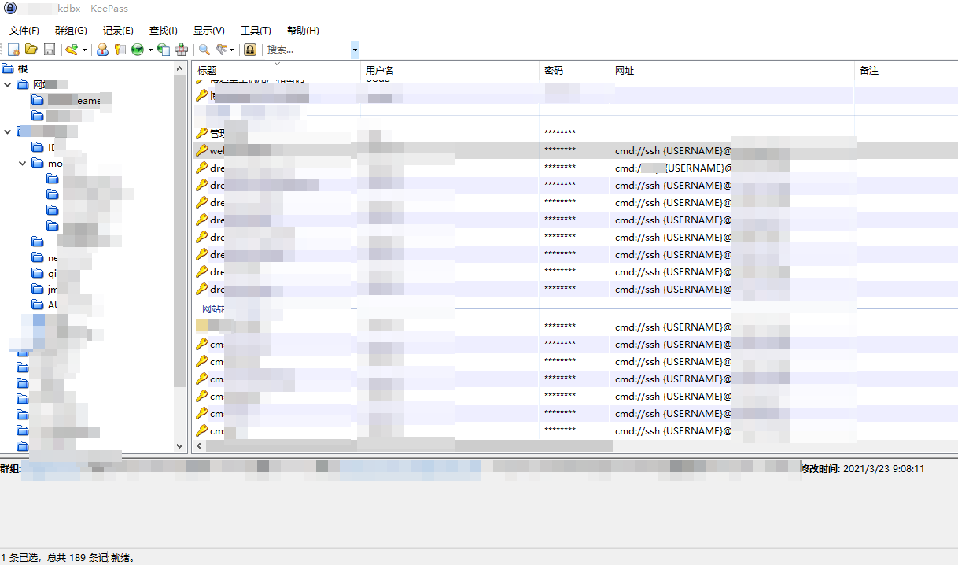Open Find dialog with magnifier icon

(x=204, y=50)
